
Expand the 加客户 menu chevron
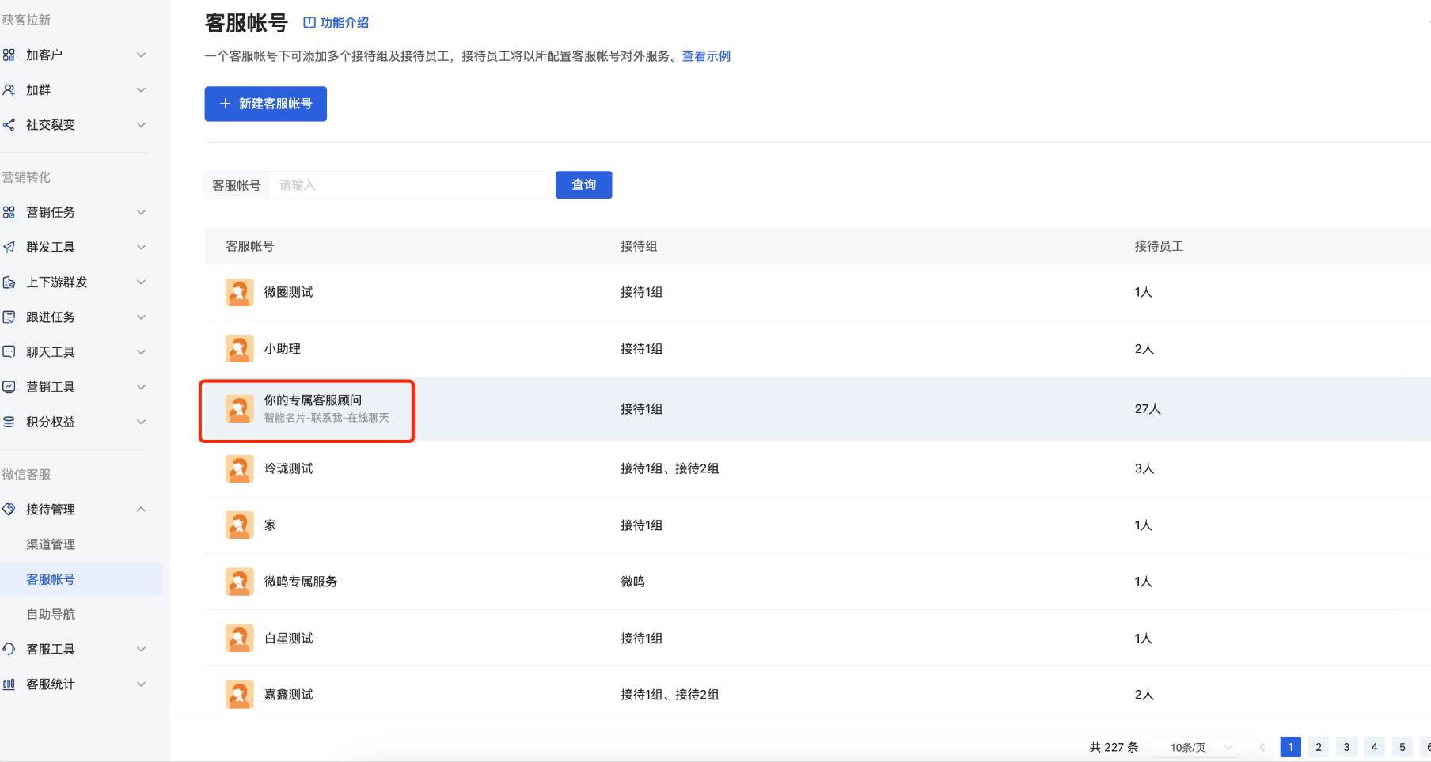coord(141,55)
